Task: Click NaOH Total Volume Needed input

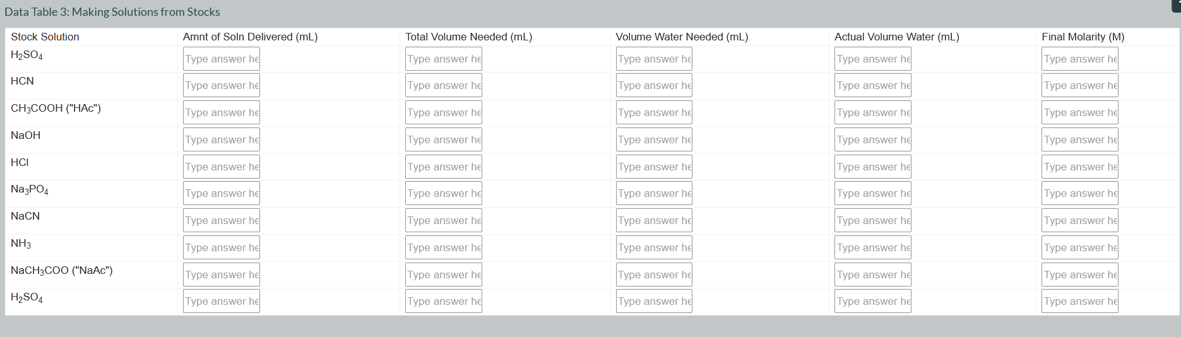Action: coord(443,140)
